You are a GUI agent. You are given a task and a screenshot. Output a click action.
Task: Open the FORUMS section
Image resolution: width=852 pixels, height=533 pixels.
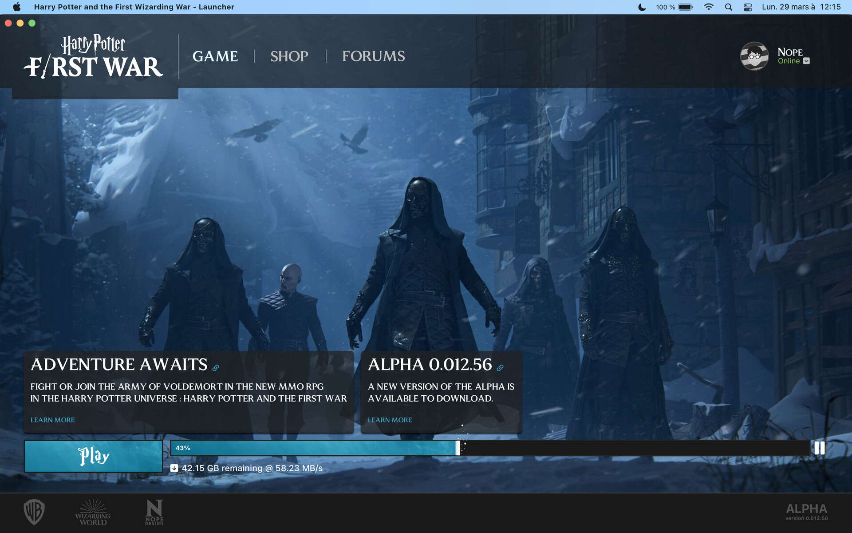pos(373,56)
